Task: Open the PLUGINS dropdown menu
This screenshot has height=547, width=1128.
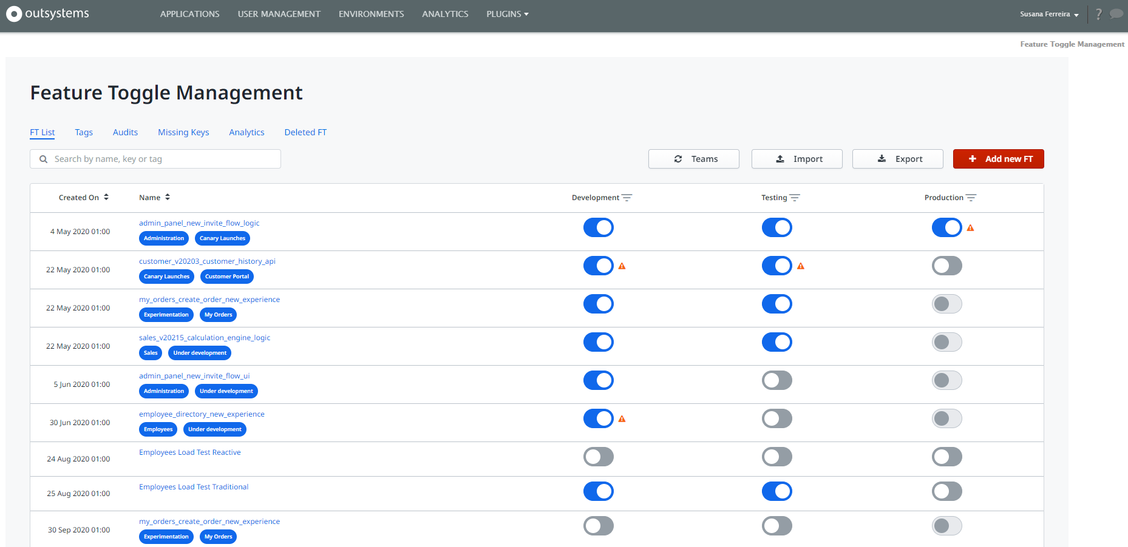Action: tap(507, 14)
